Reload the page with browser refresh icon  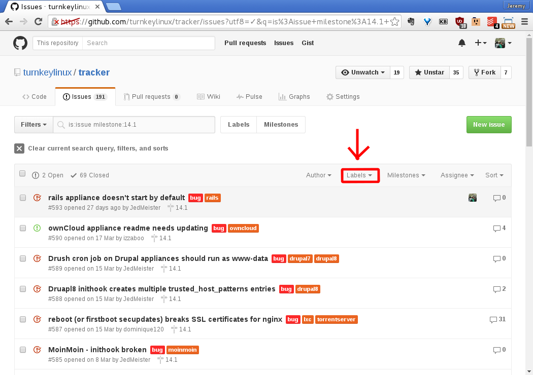38,22
